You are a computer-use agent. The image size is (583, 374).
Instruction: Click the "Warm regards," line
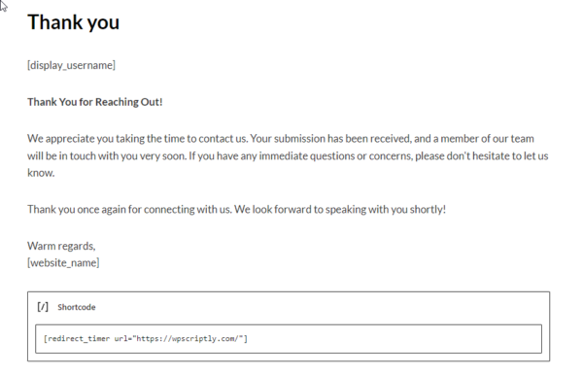pos(61,246)
